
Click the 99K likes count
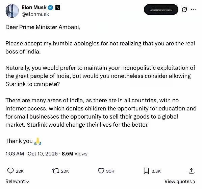110,171
